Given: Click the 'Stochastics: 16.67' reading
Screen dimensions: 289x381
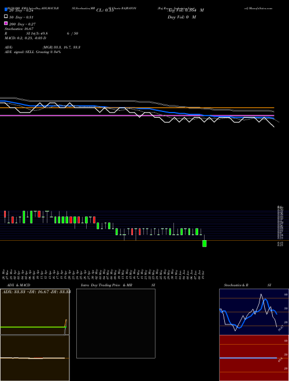Looking at the screenshot, I should tap(18, 29).
